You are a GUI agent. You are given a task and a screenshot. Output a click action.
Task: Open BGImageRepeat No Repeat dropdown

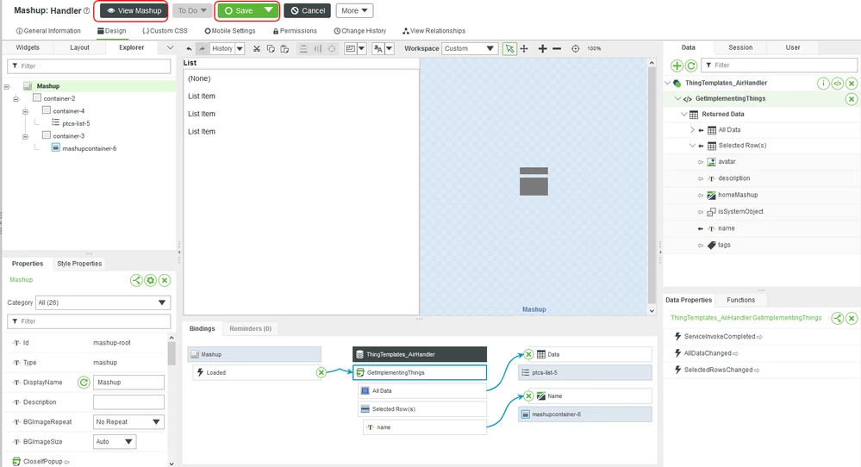tap(128, 422)
